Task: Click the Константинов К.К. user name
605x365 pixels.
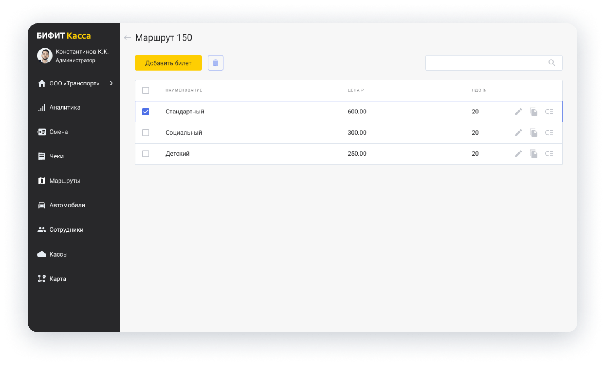Action: coord(82,52)
